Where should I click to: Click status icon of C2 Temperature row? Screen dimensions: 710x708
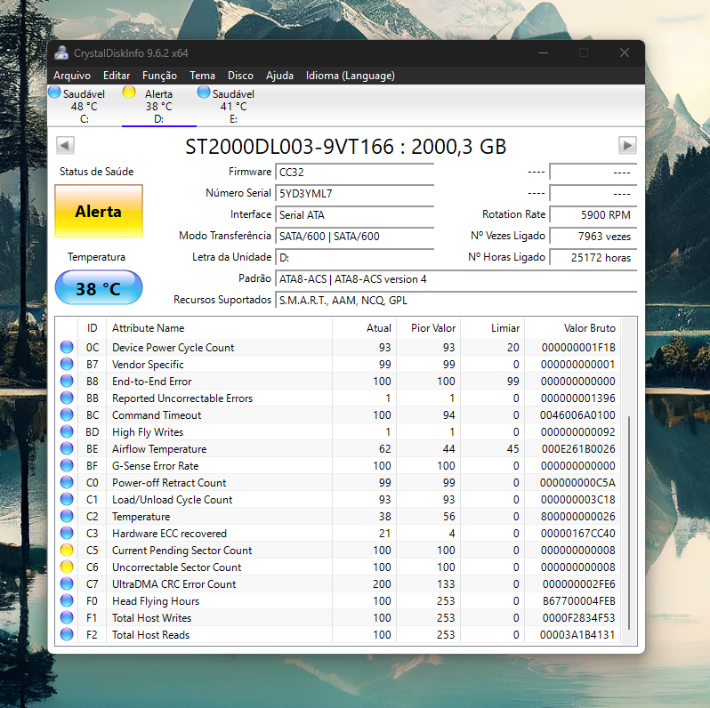[x=67, y=516]
